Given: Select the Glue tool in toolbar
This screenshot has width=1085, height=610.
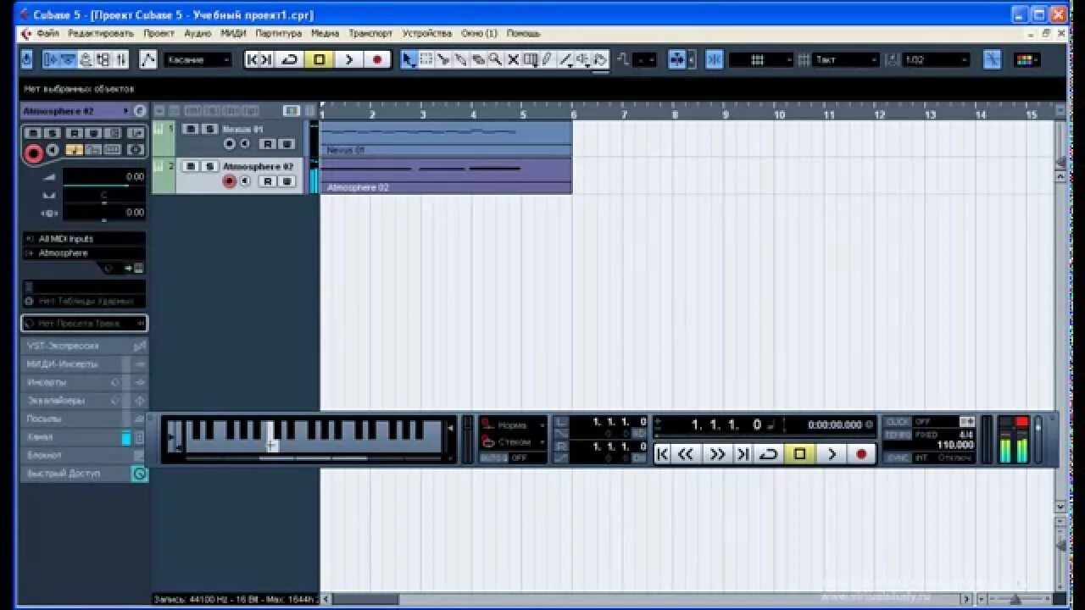Looking at the screenshot, I should [461, 59].
